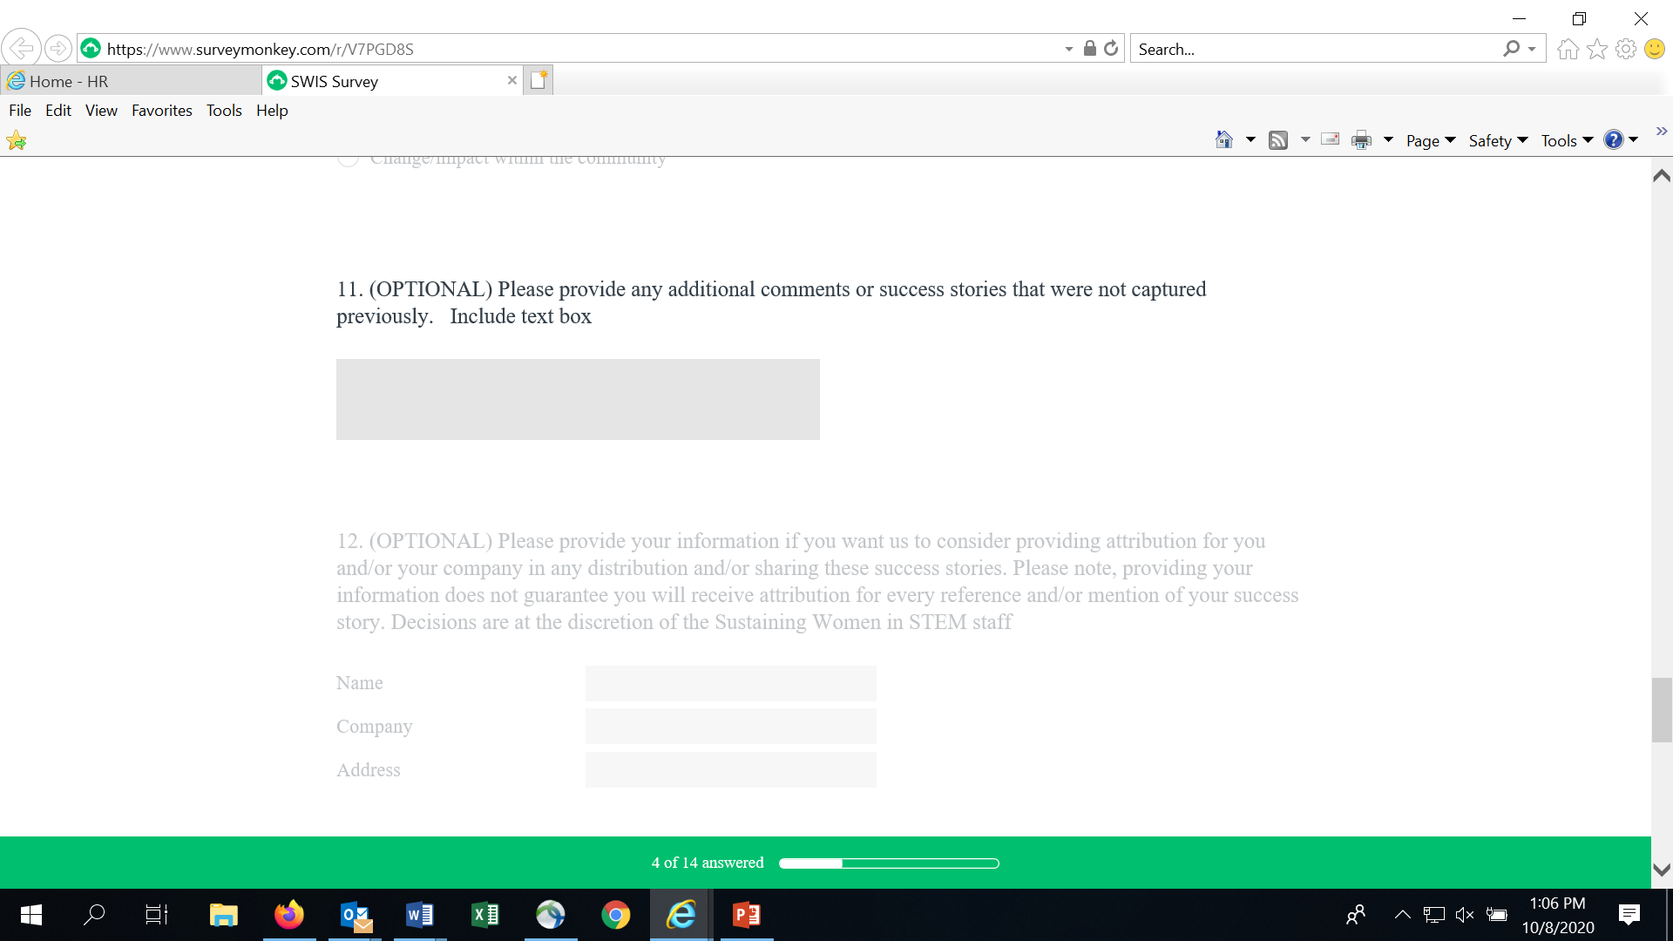Open PowerPoint from the taskbar
1673x941 pixels.
(x=747, y=915)
